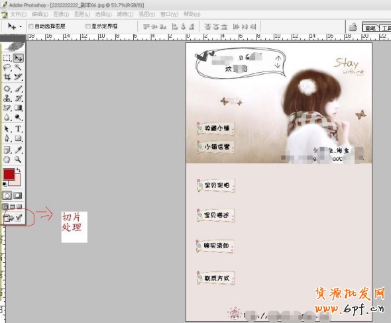The image size is (391, 323).
Task: Select the Hand tool
Action: 7,160
